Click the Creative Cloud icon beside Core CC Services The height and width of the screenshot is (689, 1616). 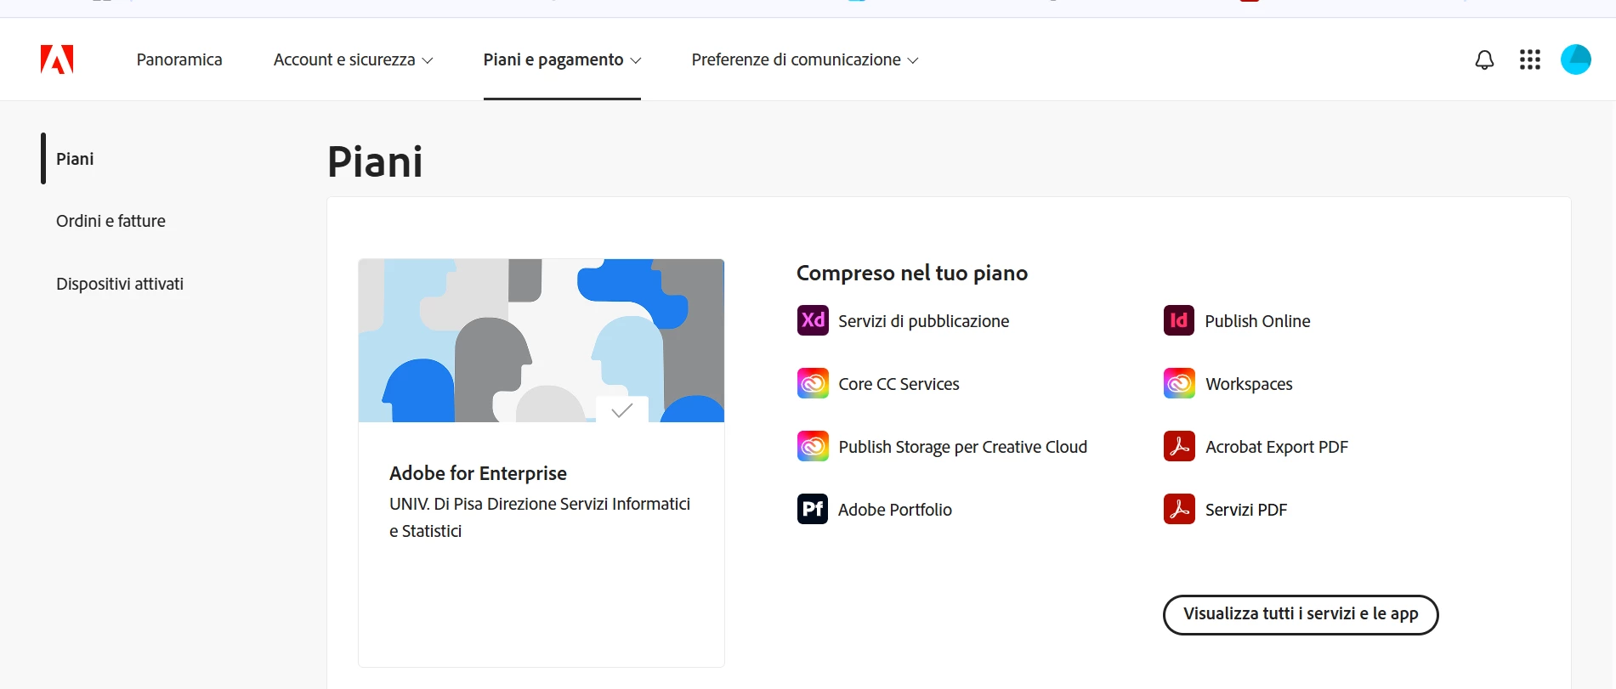813,383
